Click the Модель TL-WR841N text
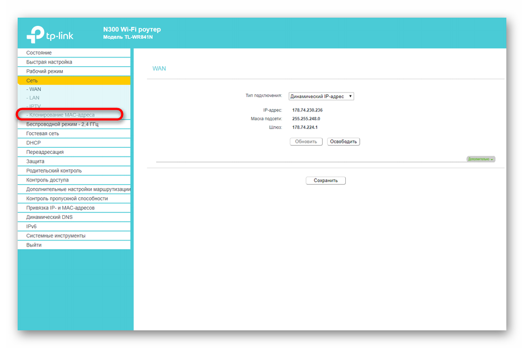The height and width of the screenshot is (348, 524). (128, 37)
